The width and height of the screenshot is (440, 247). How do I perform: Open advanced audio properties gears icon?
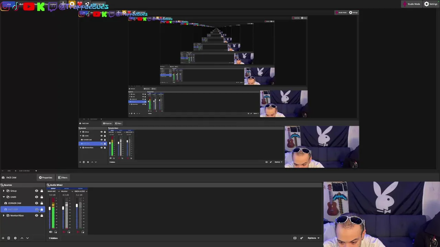[301, 238]
